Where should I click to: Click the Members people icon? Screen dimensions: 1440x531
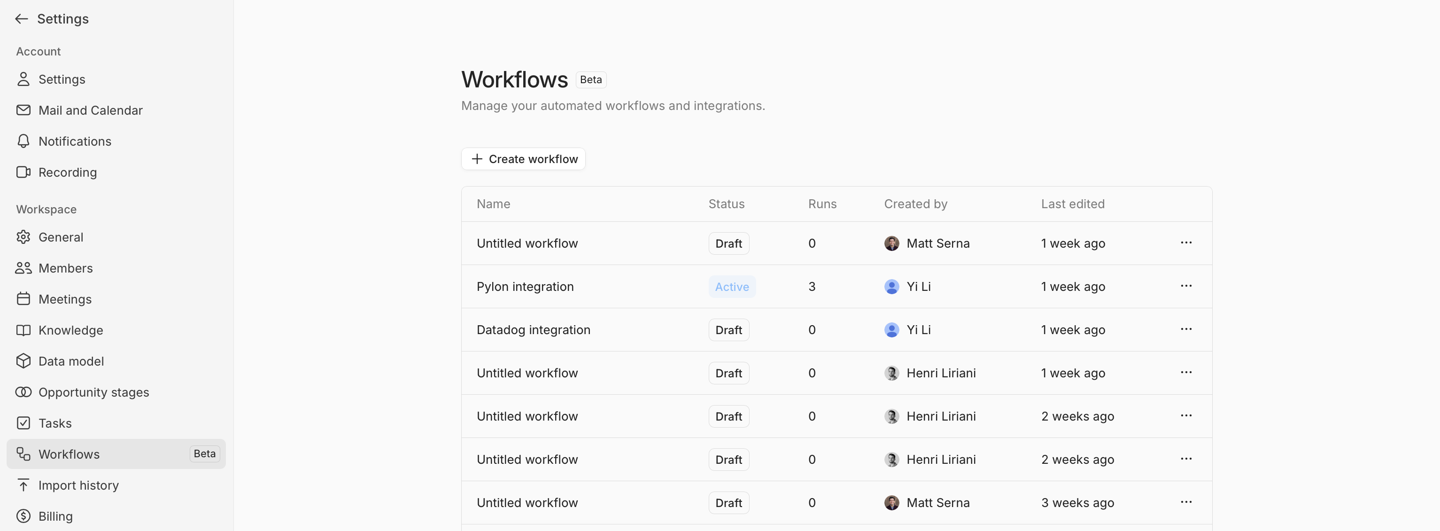[x=23, y=268]
